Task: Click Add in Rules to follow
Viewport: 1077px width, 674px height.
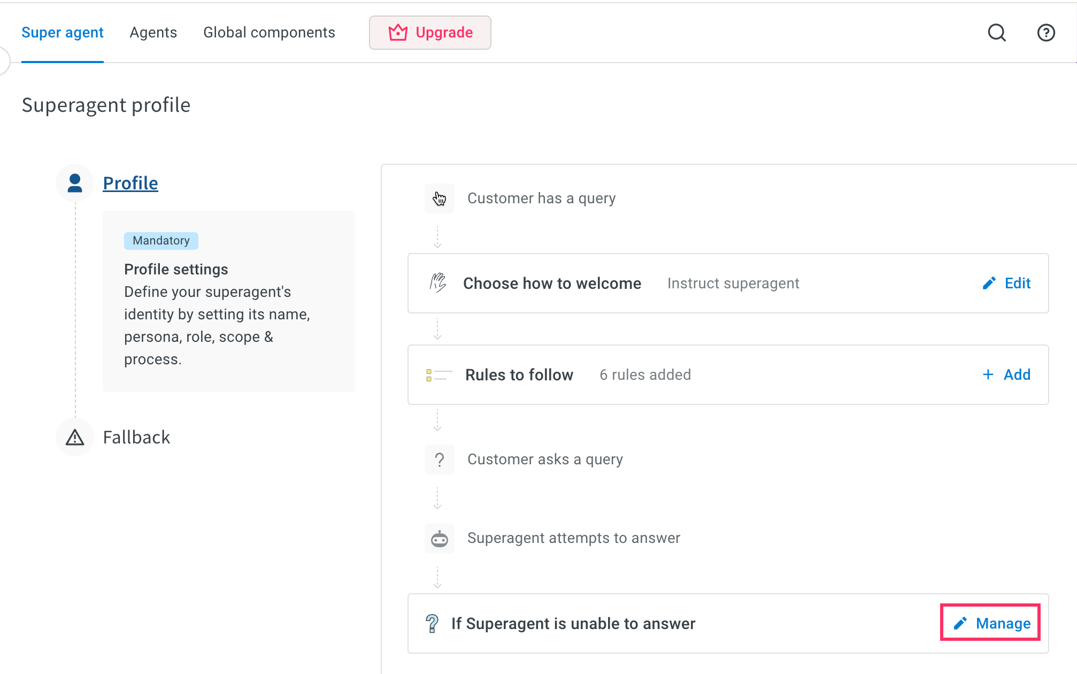Action: click(x=1006, y=375)
